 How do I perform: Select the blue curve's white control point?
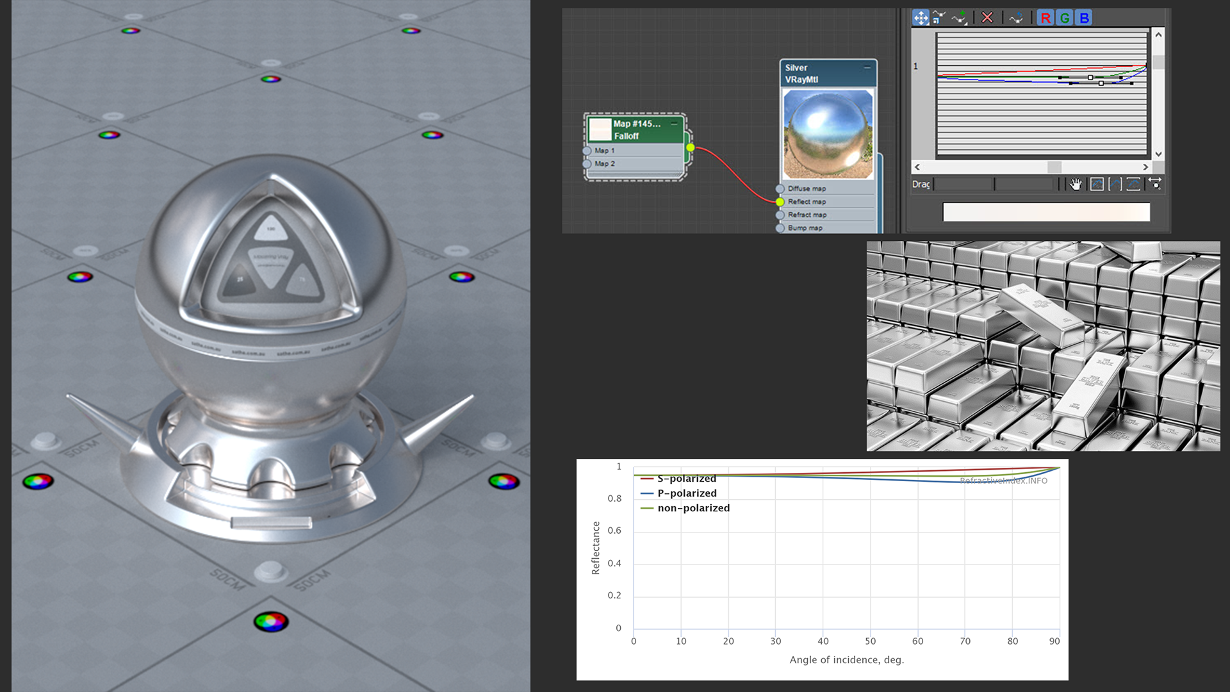point(1101,83)
